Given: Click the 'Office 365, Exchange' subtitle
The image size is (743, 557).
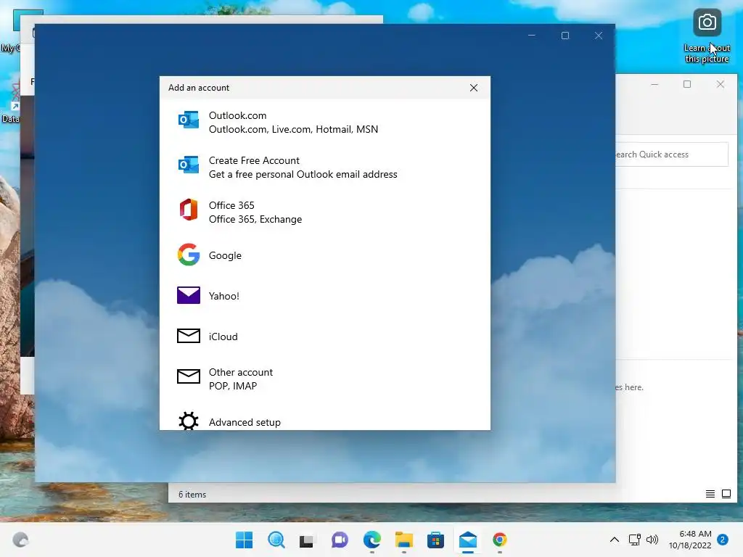Looking at the screenshot, I should (x=255, y=219).
